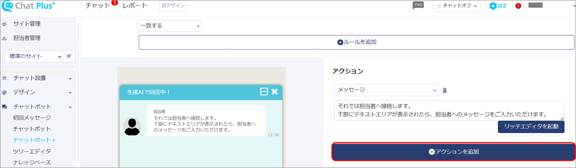
Task: Open the レポート tab
Action: (135, 6)
